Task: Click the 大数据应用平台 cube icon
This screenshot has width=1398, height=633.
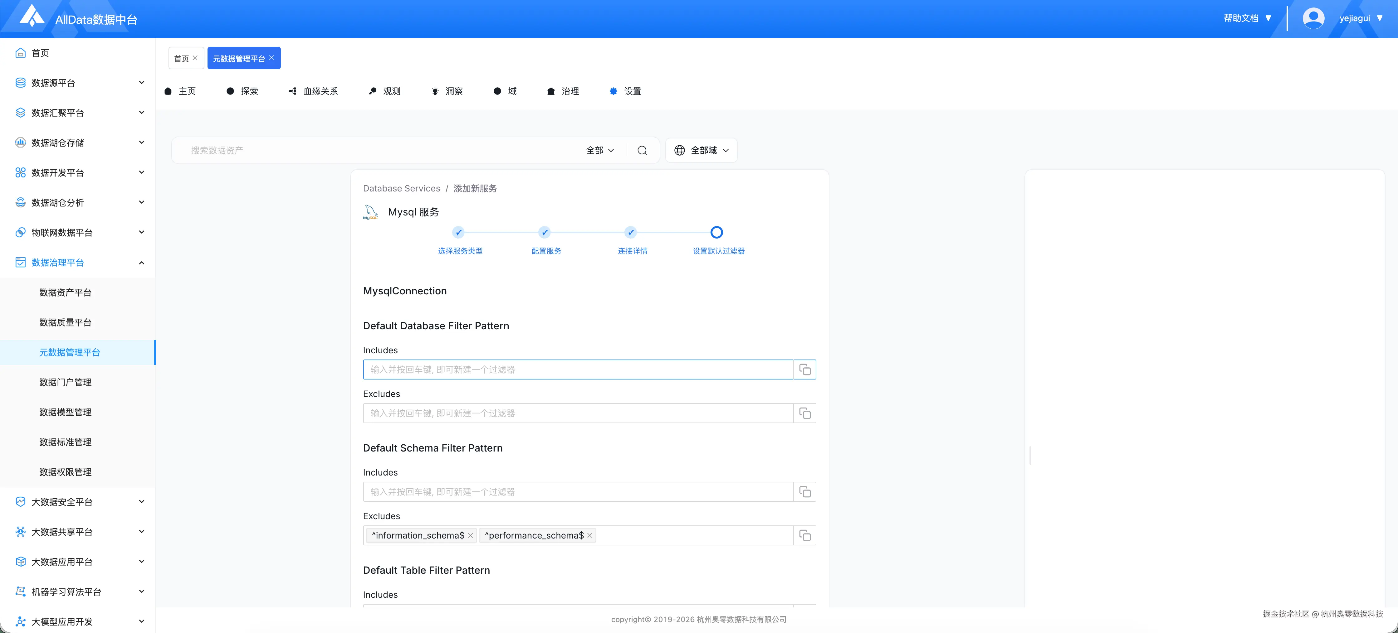Action: [21, 561]
